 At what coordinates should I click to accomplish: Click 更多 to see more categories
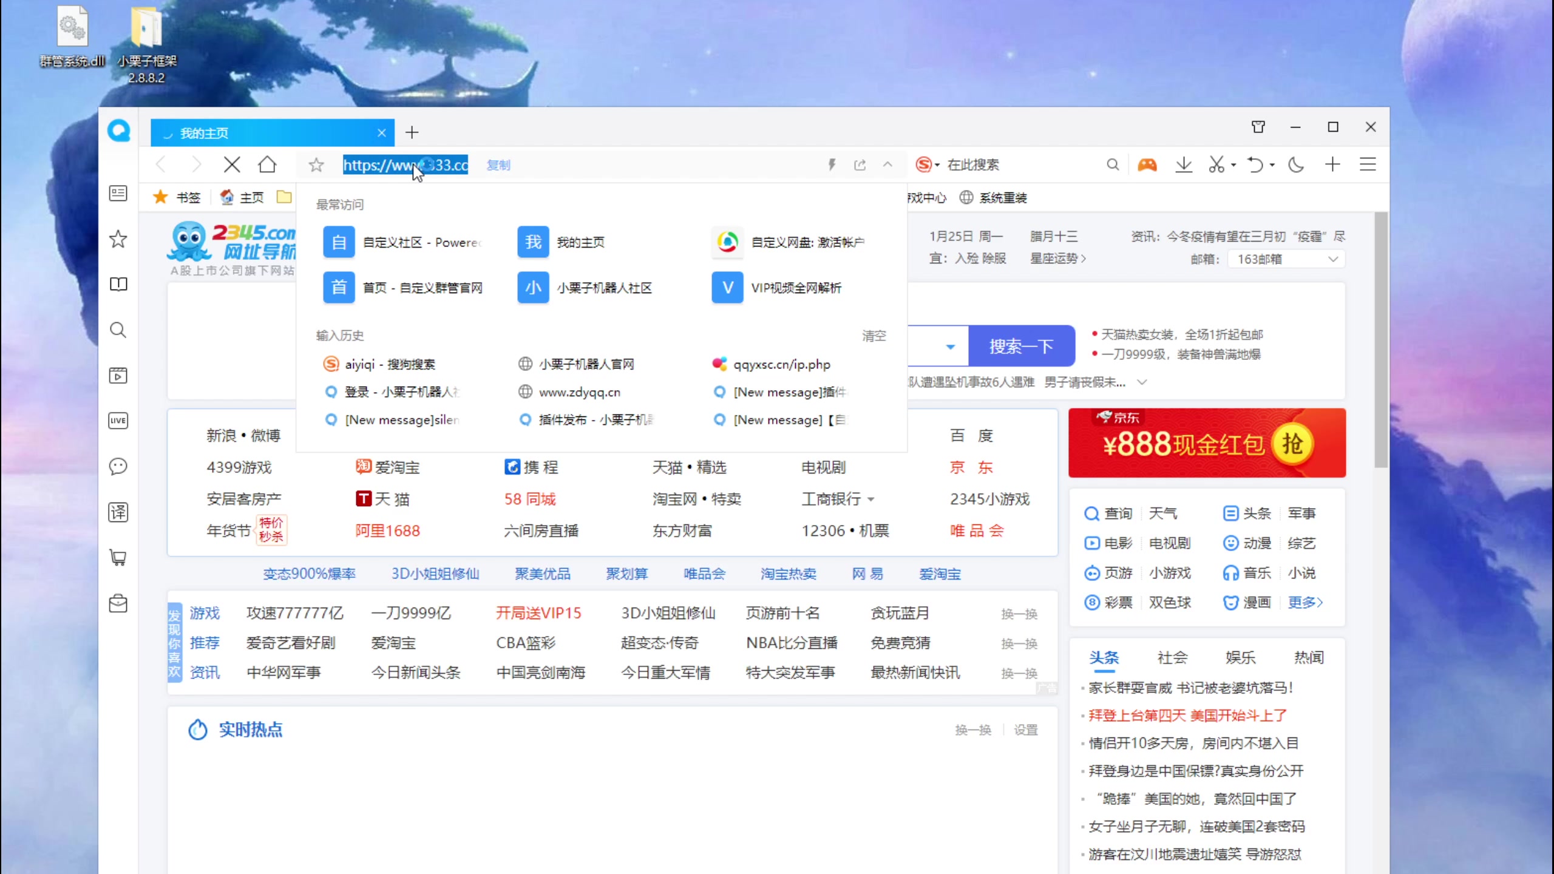click(1305, 602)
